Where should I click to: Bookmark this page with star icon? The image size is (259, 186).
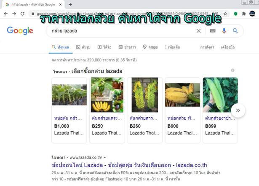(225, 14)
